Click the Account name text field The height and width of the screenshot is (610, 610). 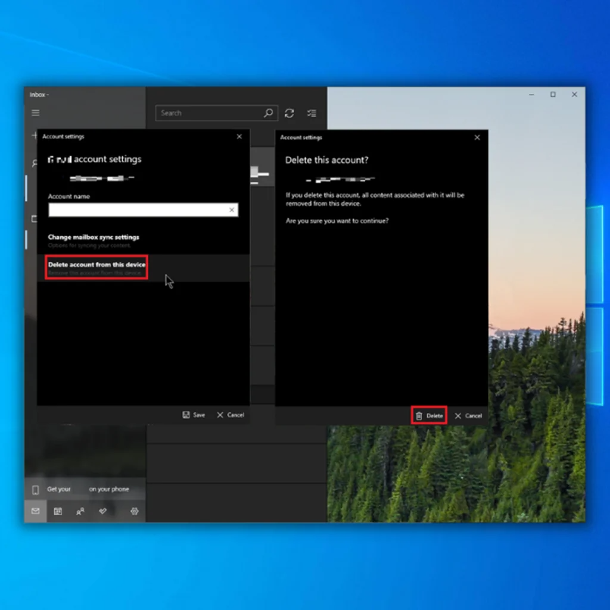pyautogui.click(x=137, y=210)
